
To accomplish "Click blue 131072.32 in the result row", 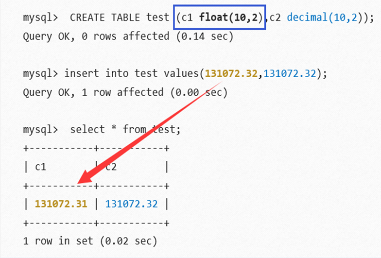I will pos(131,204).
